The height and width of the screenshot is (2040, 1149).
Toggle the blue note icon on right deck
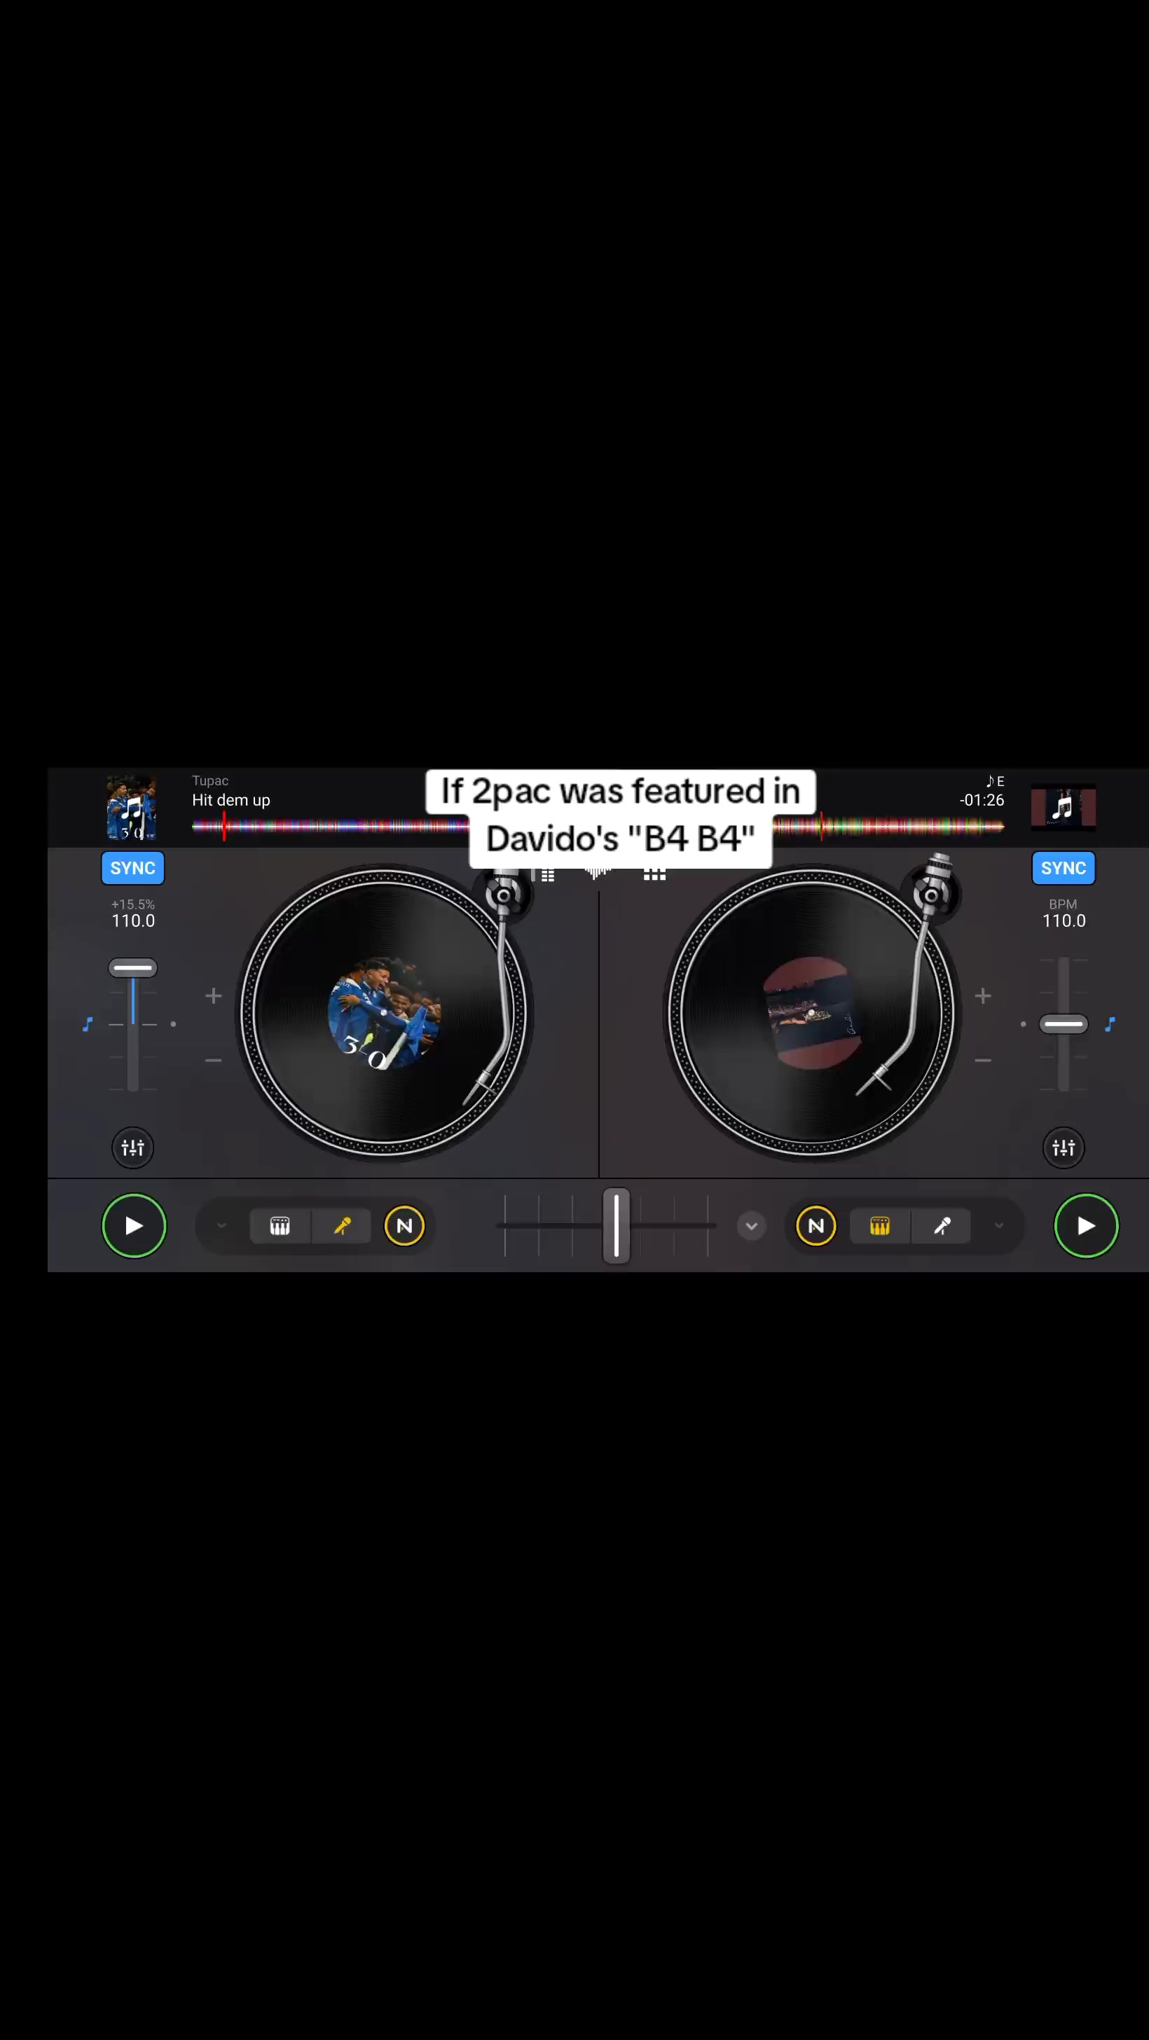[1110, 1024]
